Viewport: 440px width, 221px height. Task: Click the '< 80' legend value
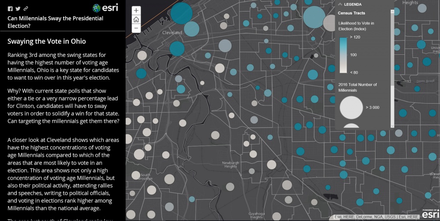pyautogui.click(x=354, y=72)
